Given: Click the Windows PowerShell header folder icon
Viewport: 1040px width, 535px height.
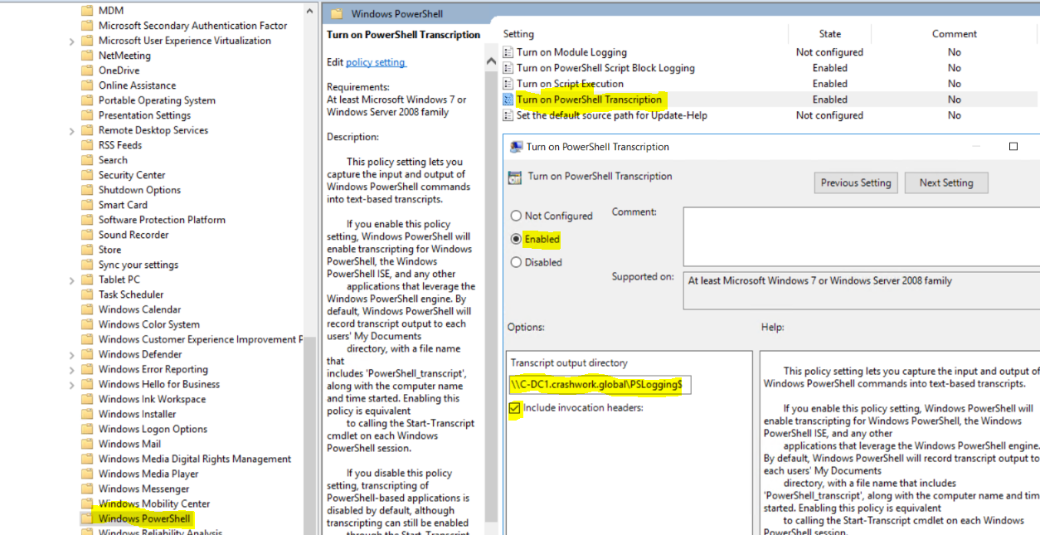Looking at the screenshot, I should pos(337,13).
